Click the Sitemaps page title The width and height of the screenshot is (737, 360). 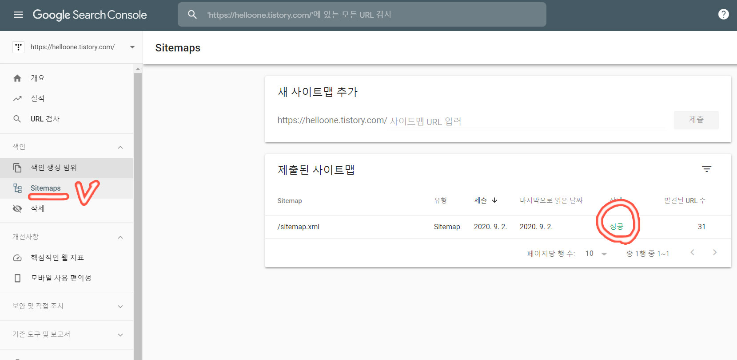click(178, 48)
